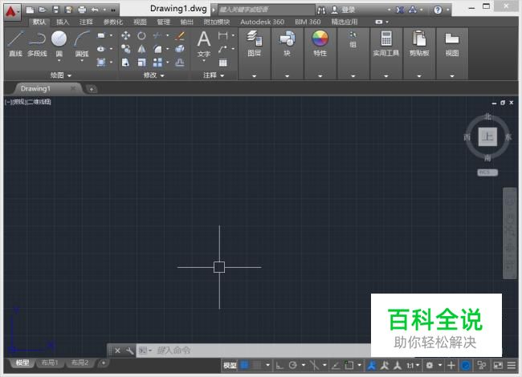Click the keyword search box in title bar
522x377 pixels.
267,10
